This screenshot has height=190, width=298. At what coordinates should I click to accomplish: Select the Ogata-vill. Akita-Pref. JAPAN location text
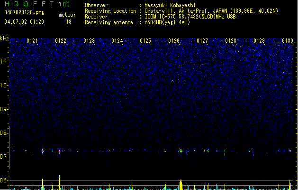211,11
